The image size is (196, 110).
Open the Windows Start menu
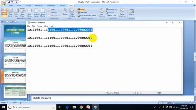(x=3, y=107)
